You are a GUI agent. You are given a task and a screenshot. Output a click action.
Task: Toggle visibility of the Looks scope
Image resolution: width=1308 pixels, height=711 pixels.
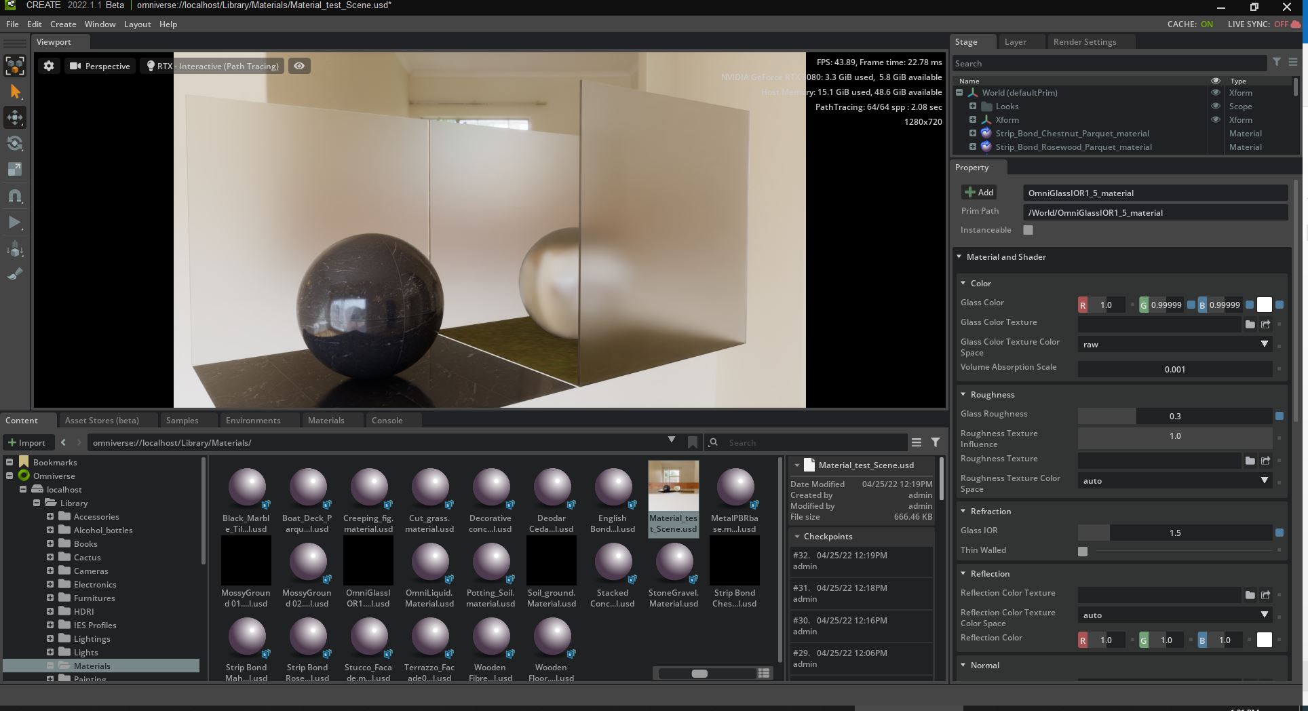tap(1215, 106)
